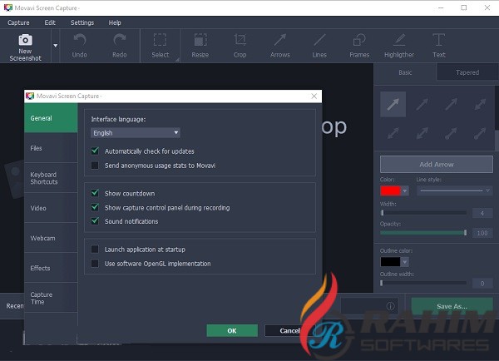This screenshot has width=499, height=361.
Task: Click the Outline width value field showing 0
Action: click(x=482, y=284)
